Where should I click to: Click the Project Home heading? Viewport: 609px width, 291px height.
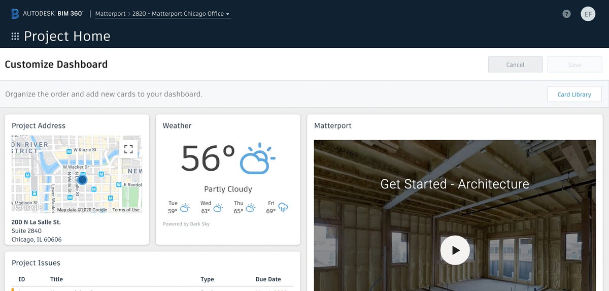pyautogui.click(x=67, y=37)
